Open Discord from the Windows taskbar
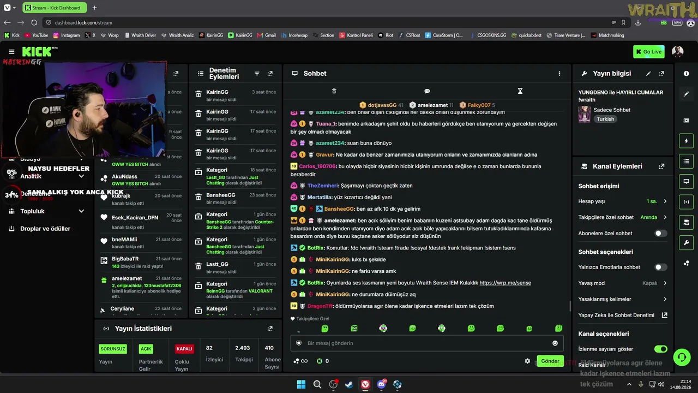Image resolution: width=698 pixels, height=393 pixels. (x=381, y=384)
